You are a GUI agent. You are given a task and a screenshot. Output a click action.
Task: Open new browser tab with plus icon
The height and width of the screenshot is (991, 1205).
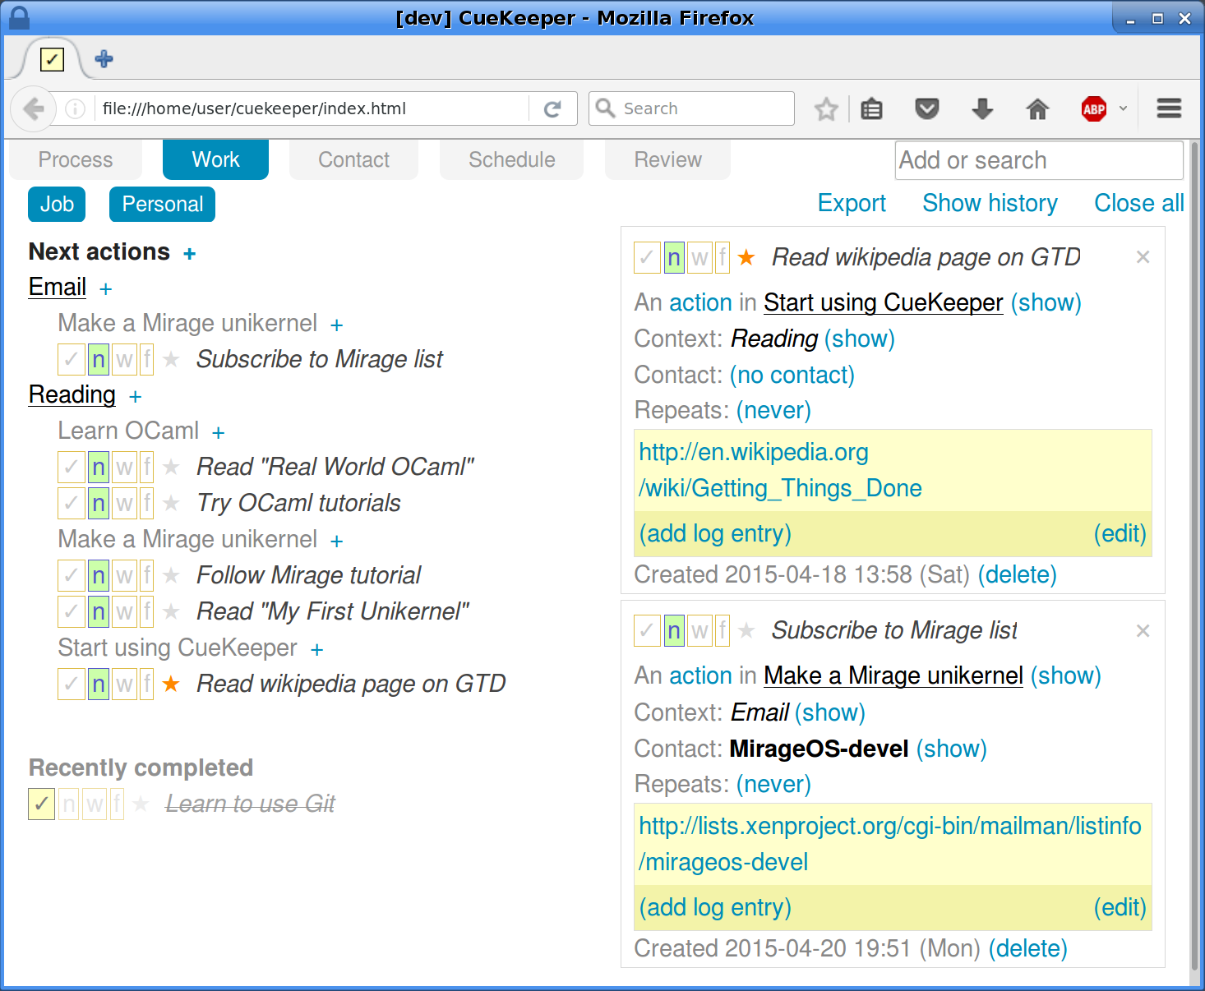pyautogui.click(x=104, y=59)
